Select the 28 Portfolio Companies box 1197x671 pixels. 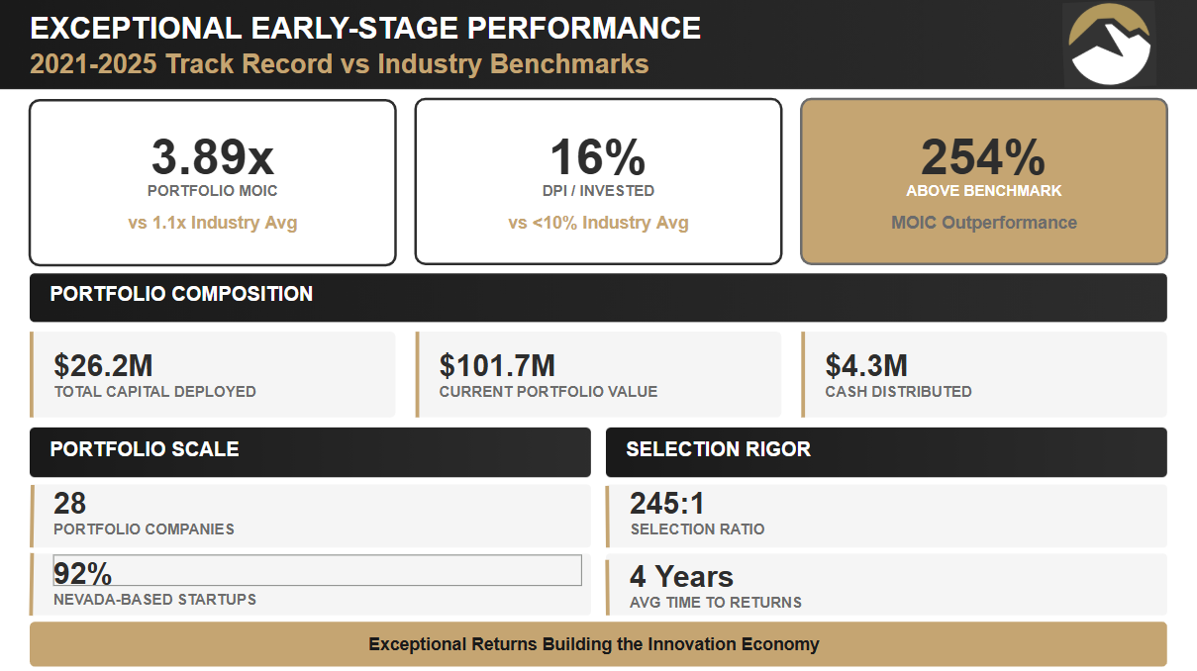tap(310, 515)
